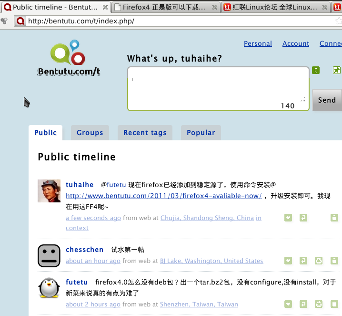Click the 'about an hour ago' timestamp
This screenshot has height=316, width=342.
pyautogui.click(x=93, y=261)
